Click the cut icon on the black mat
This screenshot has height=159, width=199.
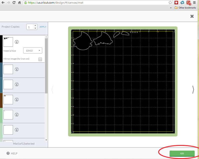(17, 42)
